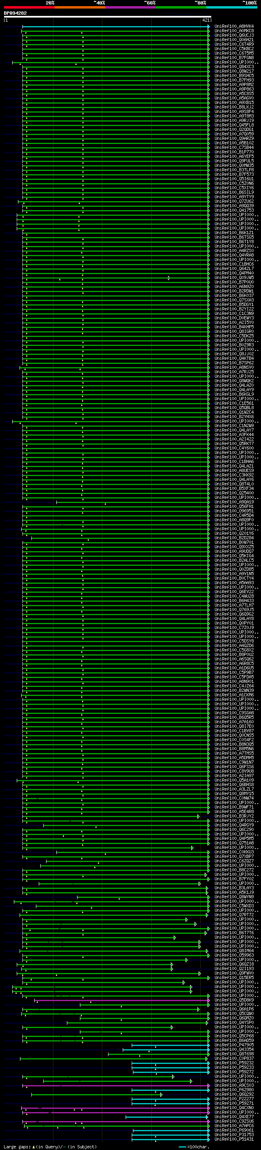261x1150 pixels.
Task: Click the orange ~40% identity scale segment
Action: coord(80,7)
